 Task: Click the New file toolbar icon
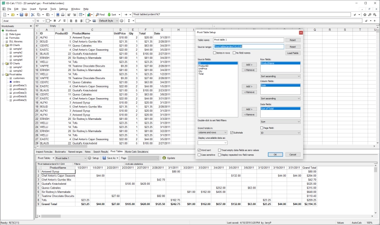[x=5, y=15]
